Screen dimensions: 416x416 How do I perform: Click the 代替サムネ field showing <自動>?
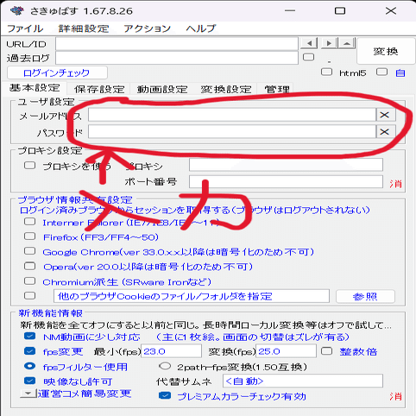303,381
